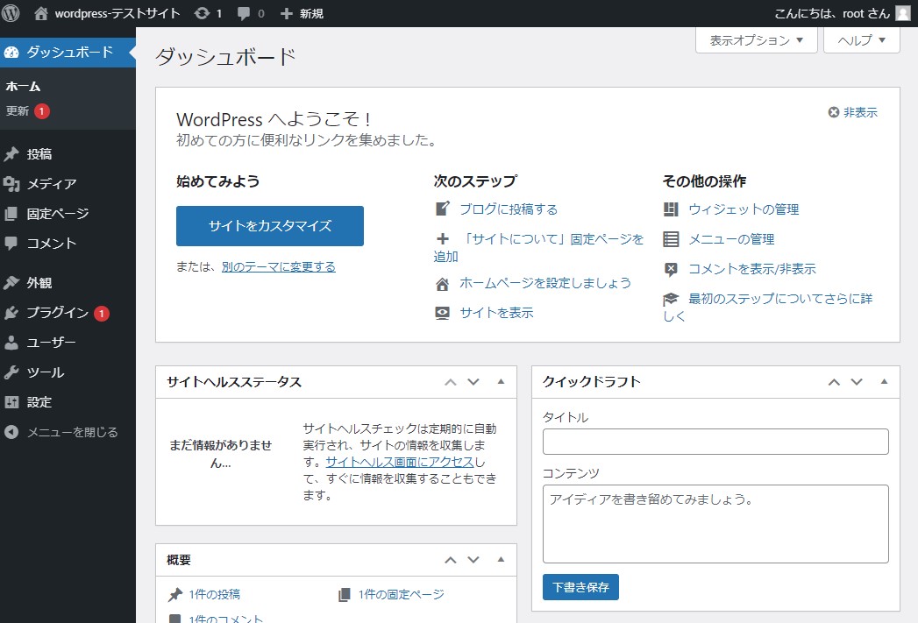Expand the 表示オプション dropdown
Image resolution: width=918 pixels, height=623 pixels.
[x=756, y=40]
